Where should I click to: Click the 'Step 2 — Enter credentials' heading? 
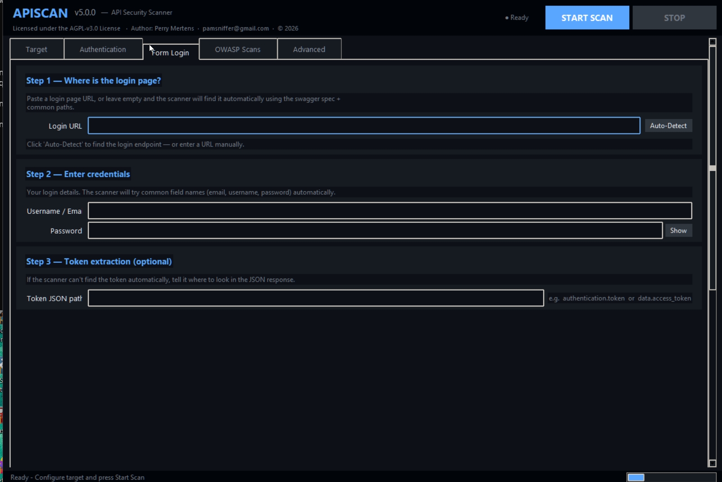(78, 174)
